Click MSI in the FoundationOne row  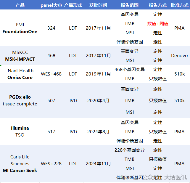point(130,33)
